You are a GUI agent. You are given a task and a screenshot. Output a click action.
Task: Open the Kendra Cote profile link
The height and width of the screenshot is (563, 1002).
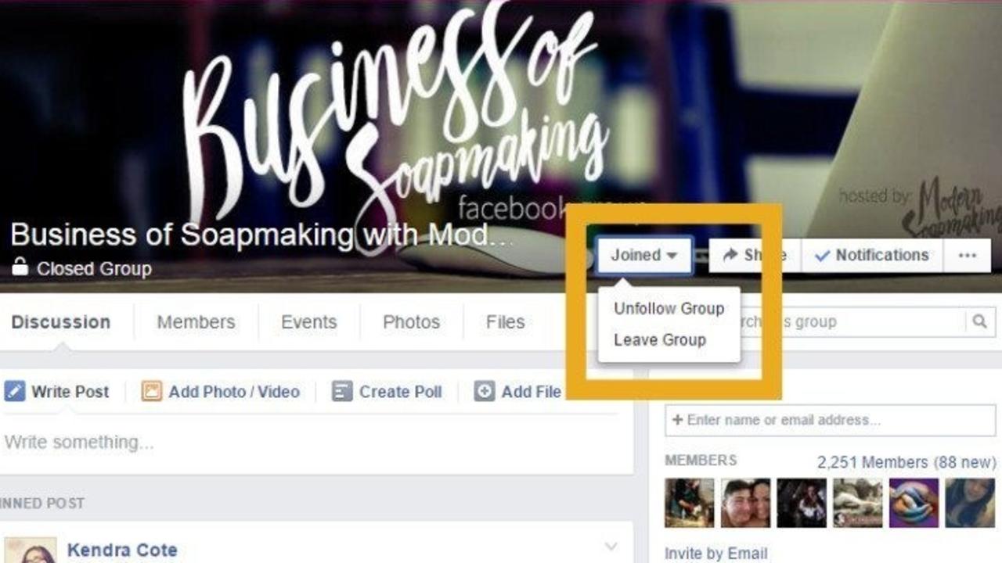click(122, 550)
